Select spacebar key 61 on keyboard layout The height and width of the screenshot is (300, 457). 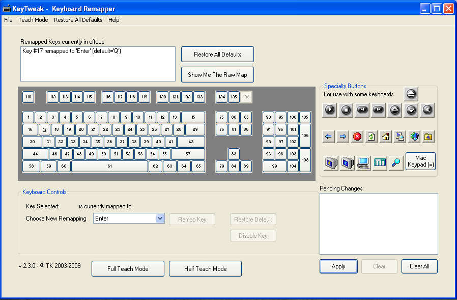tap(109, 166)
